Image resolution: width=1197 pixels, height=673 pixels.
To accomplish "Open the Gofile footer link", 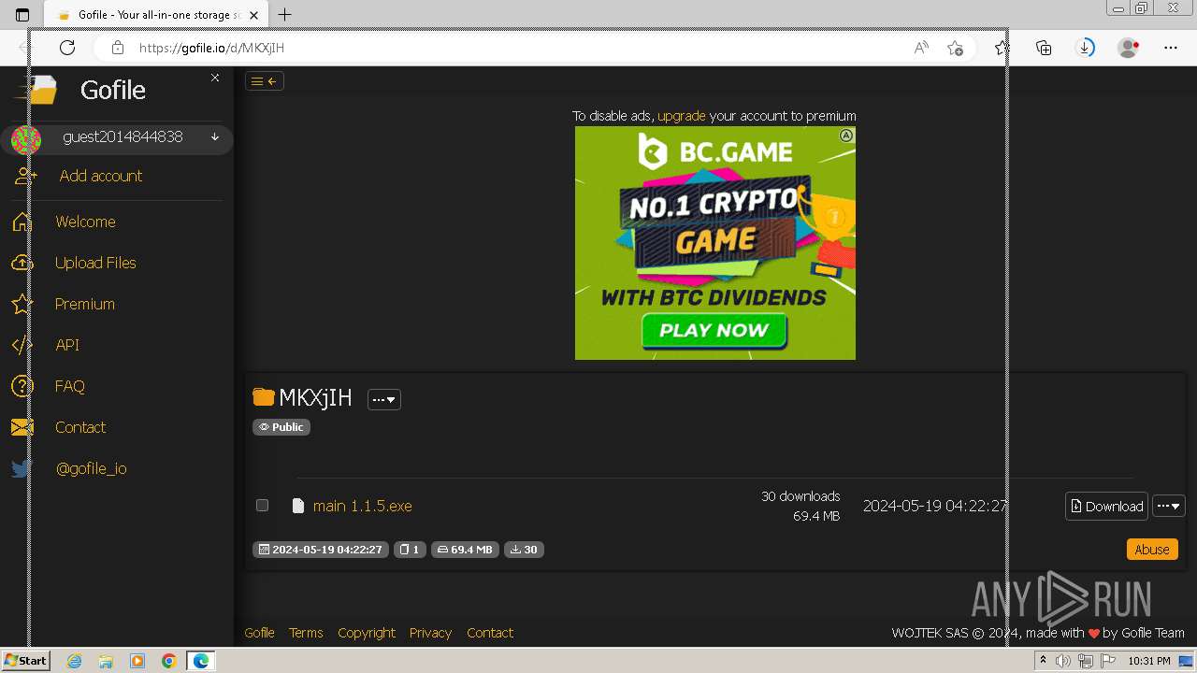I will (259, 633).
